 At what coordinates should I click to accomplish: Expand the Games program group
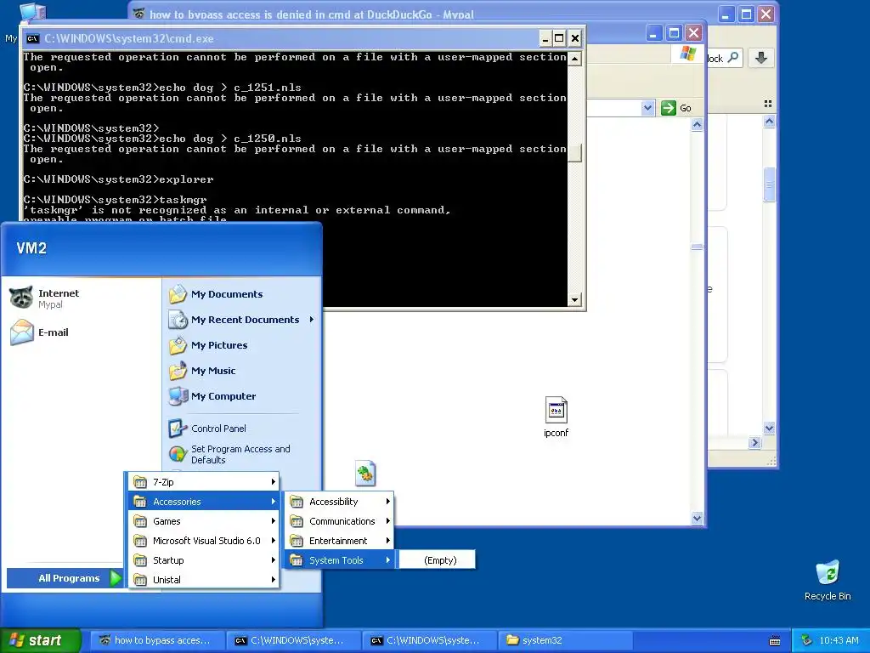204,521
